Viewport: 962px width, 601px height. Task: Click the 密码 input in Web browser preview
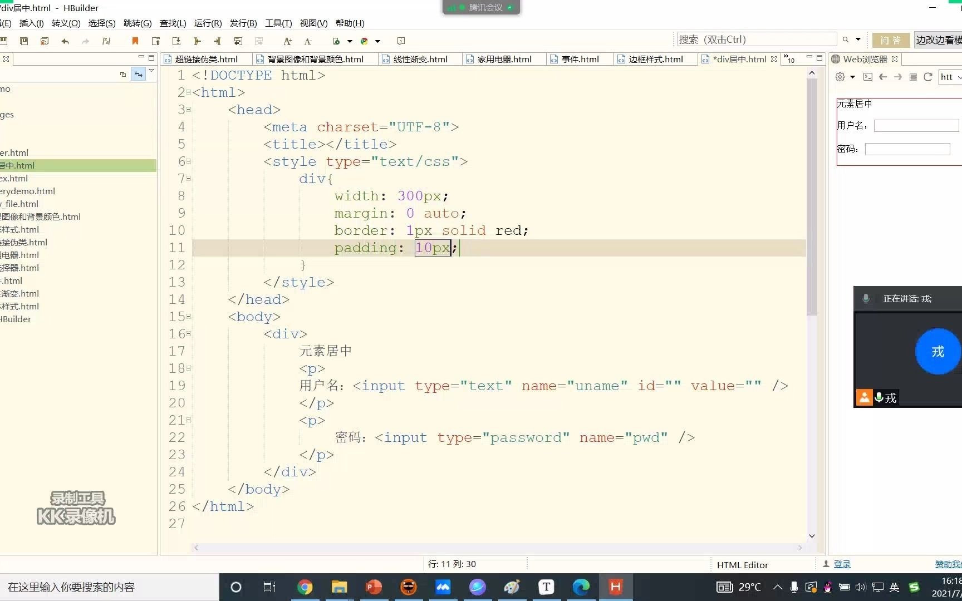[x=907, y=149]
